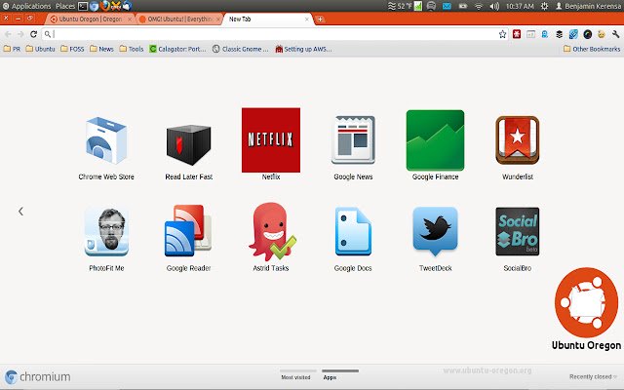Close the Ubuntu Oregon tab
This screenshot has height=390, width=624.
(x=130, y=19)
